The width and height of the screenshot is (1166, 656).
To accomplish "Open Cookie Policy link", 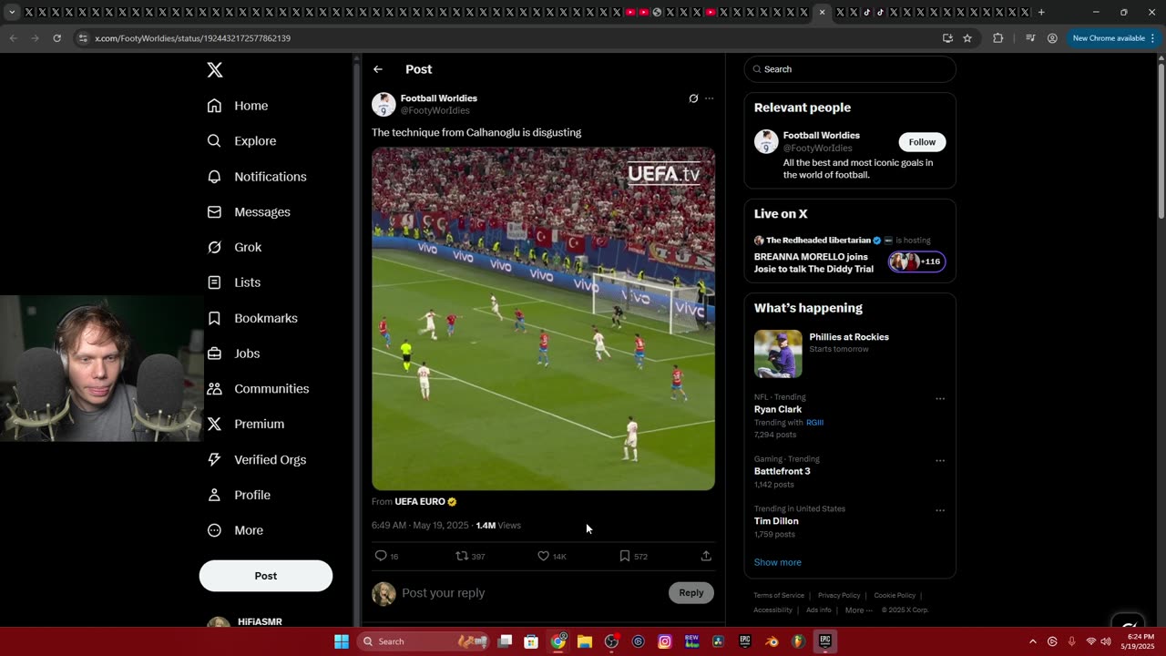I will [895, 596].
